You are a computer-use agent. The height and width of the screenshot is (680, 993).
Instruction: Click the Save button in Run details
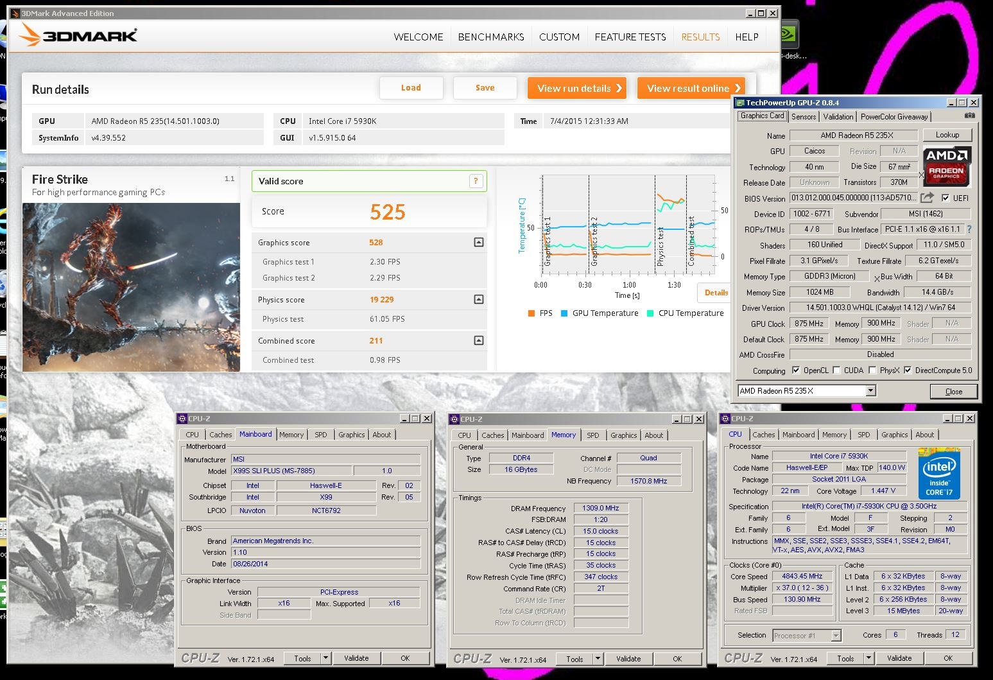click(485, 88)
